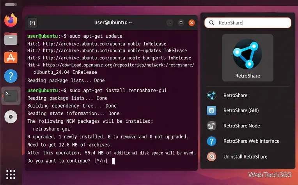Click the RetroShare Node entry icon
Viewport: 298px width, 185px height.
click(x=211, y=126)
